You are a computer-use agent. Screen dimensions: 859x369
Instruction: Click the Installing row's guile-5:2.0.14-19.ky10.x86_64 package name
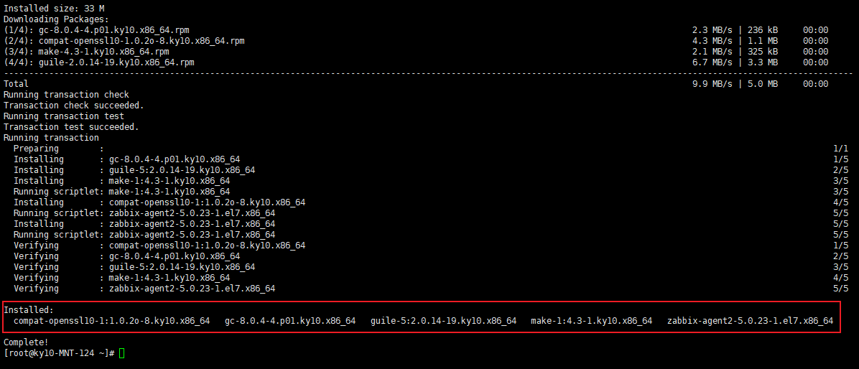182,169
